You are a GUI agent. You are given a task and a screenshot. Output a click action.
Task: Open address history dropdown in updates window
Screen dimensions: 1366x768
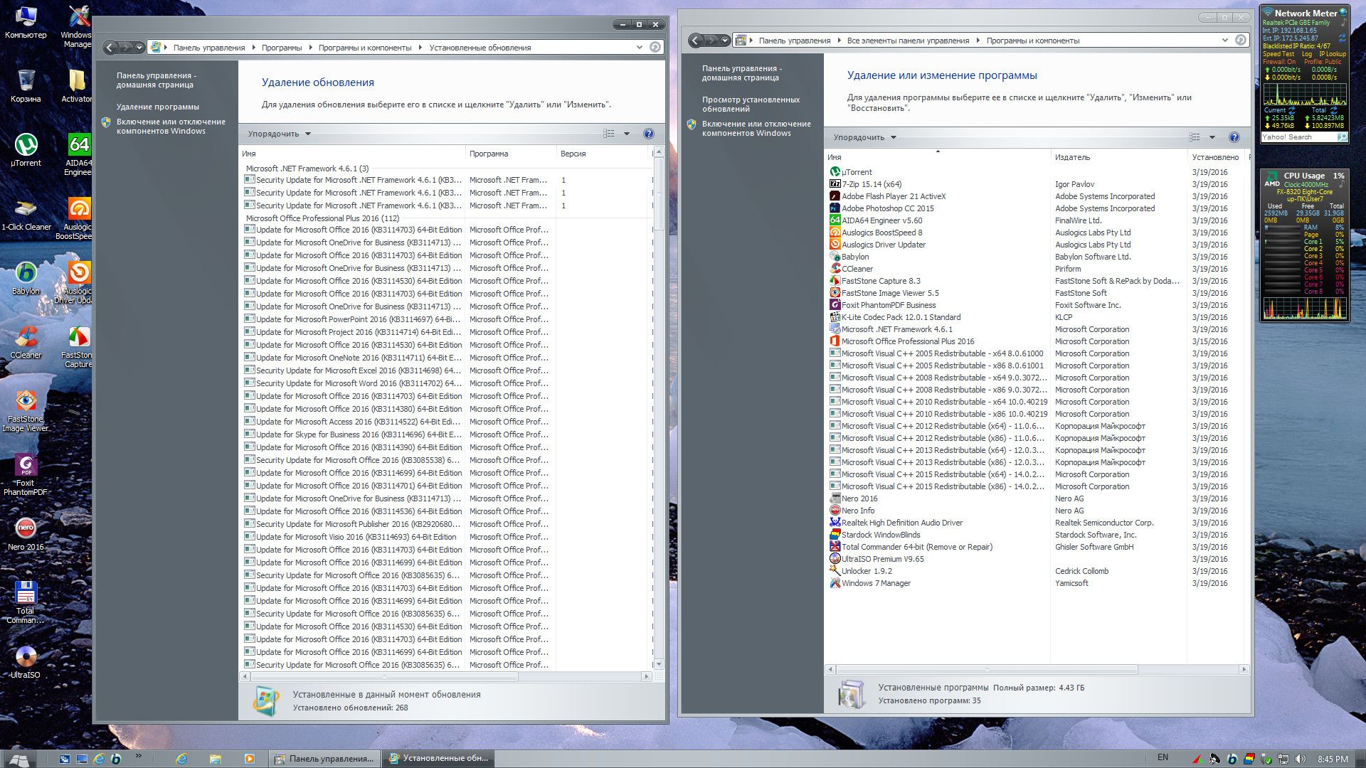(639, 48)
